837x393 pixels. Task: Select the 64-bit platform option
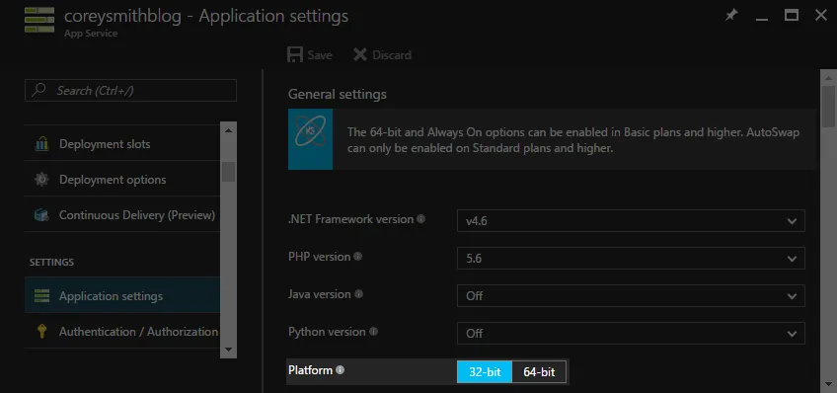click(539, 371)
